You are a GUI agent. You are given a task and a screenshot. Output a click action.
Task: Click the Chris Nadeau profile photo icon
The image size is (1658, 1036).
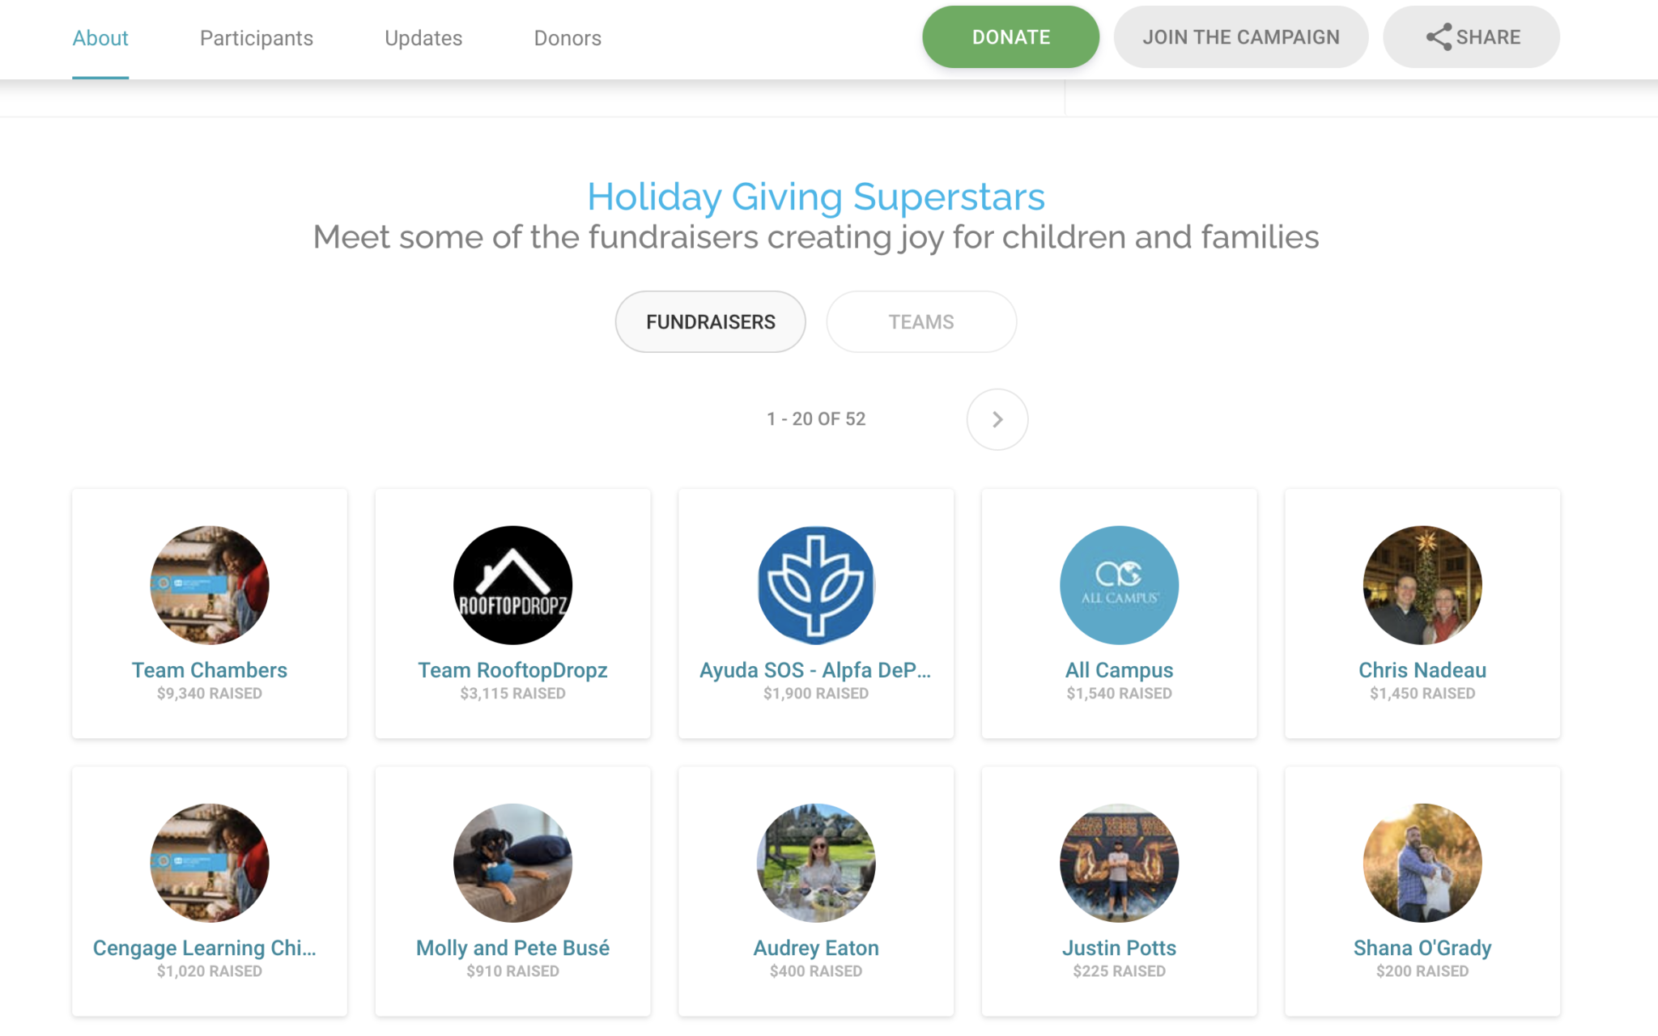click(x=1422, y=585)
